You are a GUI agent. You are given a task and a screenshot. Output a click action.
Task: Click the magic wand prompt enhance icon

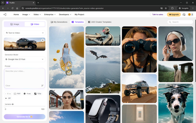coord(42,85)
